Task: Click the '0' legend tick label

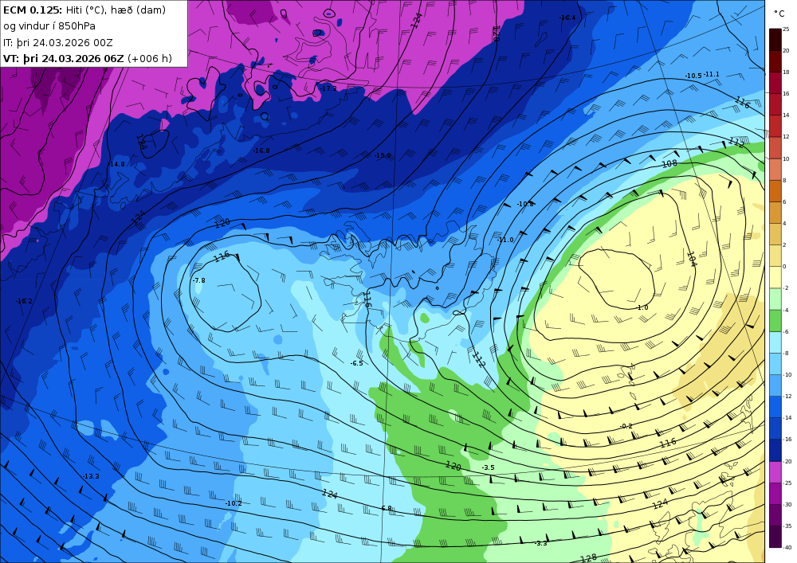Action: (x=785, y=267)
